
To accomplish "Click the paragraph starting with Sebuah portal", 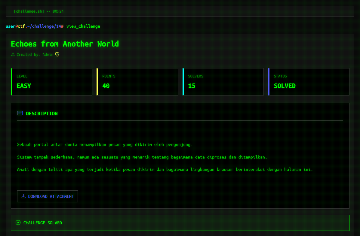I will [x=105, y=144].
